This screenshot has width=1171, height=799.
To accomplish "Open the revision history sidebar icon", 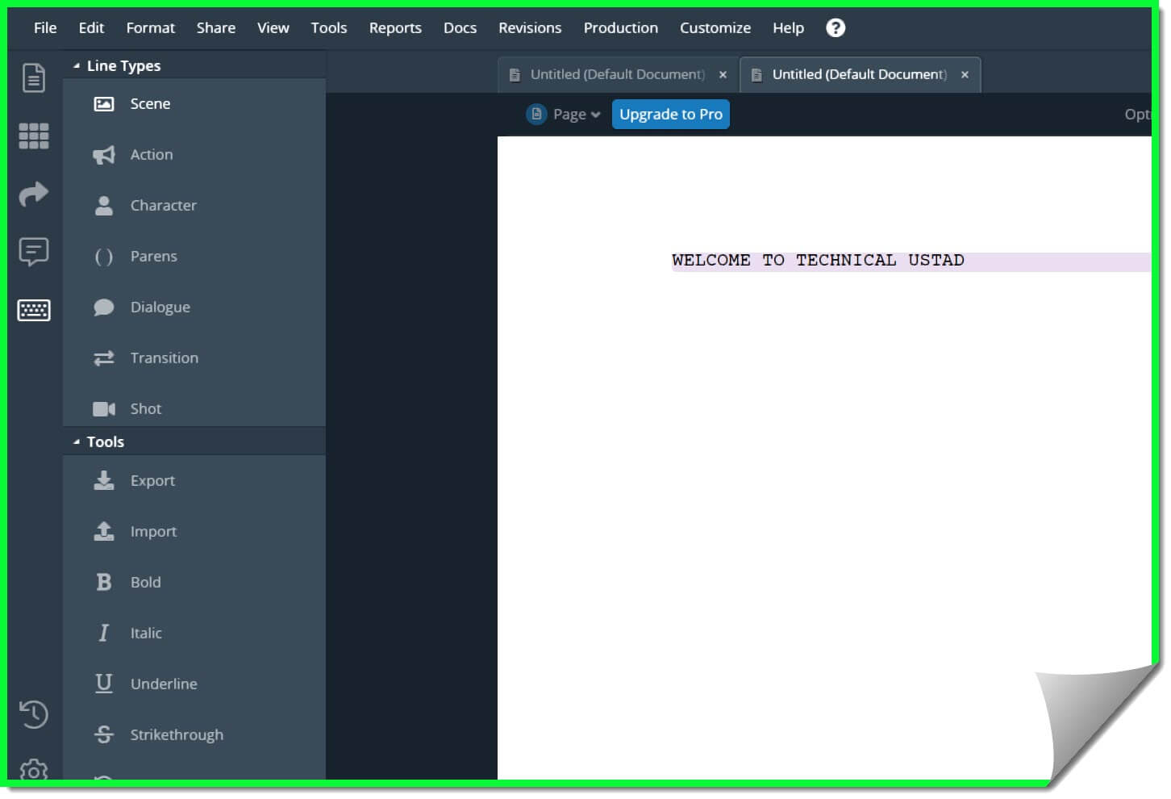I will [x=34, y=714].
